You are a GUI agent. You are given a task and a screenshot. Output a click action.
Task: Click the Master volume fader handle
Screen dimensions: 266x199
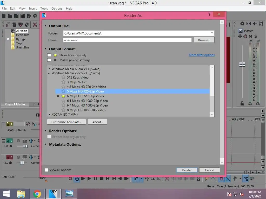tap(242, 65)
